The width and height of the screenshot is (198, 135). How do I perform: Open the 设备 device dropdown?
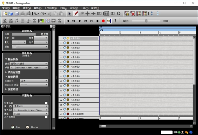click(x=30, y=63)
